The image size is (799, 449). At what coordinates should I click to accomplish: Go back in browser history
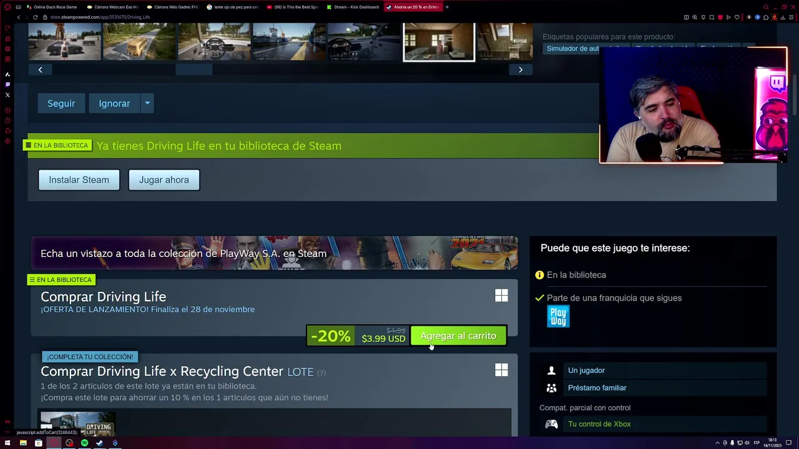coord(18,17)
